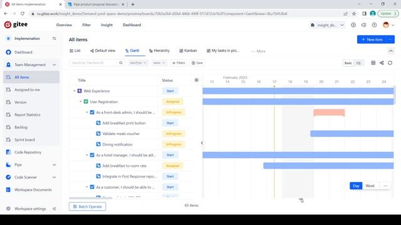Switch Gantt scale to Day
The height and width of the screenshot is (225, 401).
(x=356, y=186)
